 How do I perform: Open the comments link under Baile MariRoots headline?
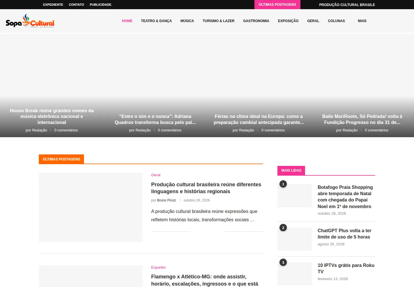[x=377, y=130]
